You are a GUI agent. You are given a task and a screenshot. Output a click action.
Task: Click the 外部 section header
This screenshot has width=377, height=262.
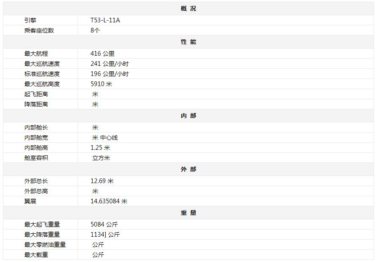[188, 169]
